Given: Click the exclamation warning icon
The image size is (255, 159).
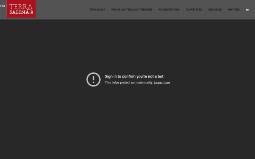Looking at the screenshot, I should tap(93, 79).
